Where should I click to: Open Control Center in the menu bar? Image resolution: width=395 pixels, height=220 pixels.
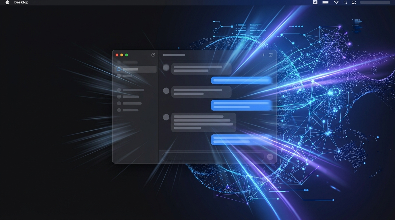click(x=354, y=2)
